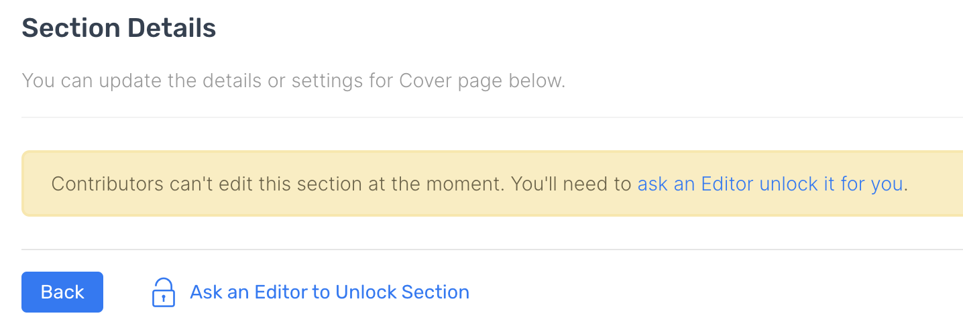Image resolution: width=963 pixels, height=330 pixels.
Task: Click the Cover page description text under the heading
Action: 294,81
